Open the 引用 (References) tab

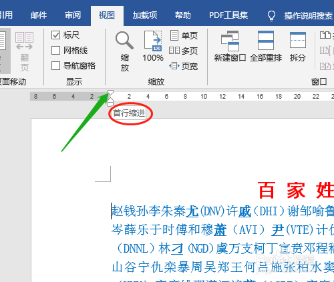6,15
